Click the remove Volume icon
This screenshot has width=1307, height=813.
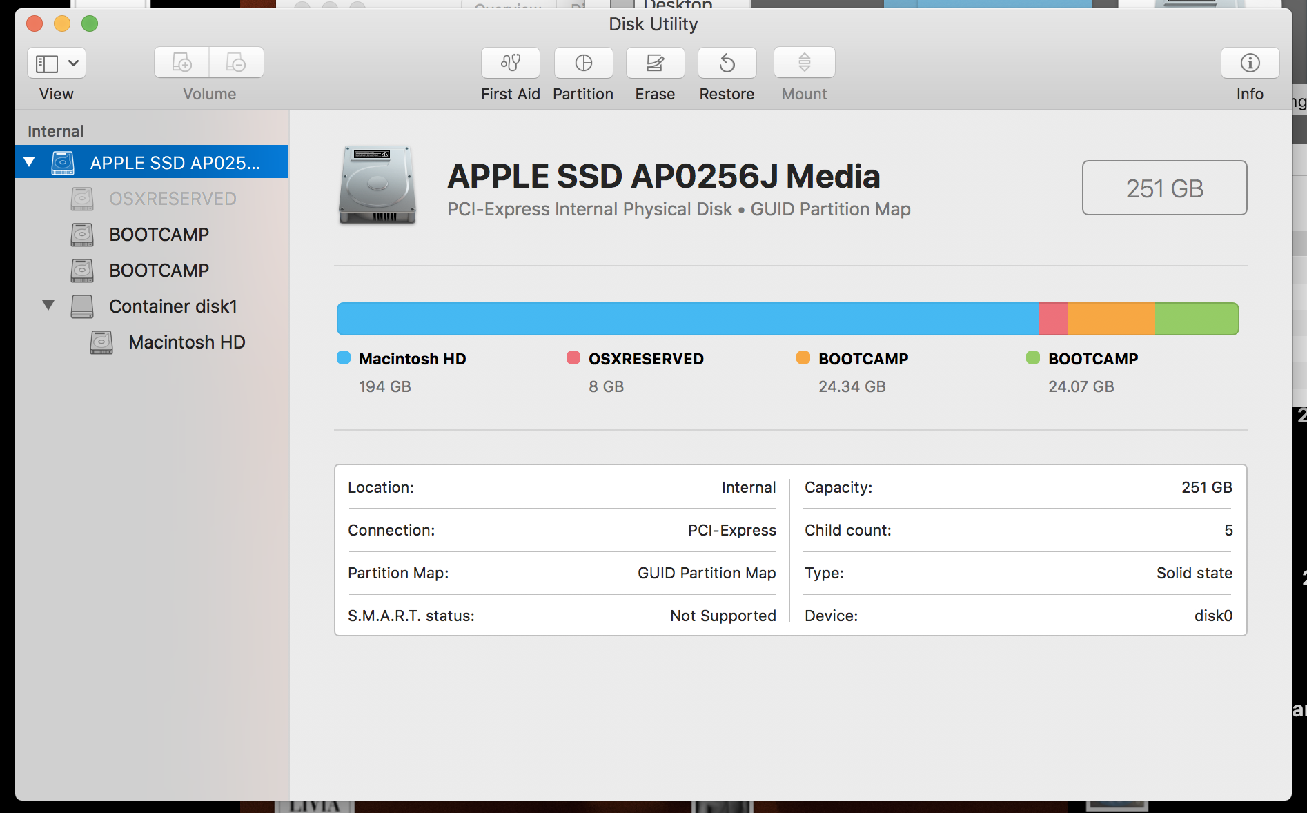coord(236,63)
